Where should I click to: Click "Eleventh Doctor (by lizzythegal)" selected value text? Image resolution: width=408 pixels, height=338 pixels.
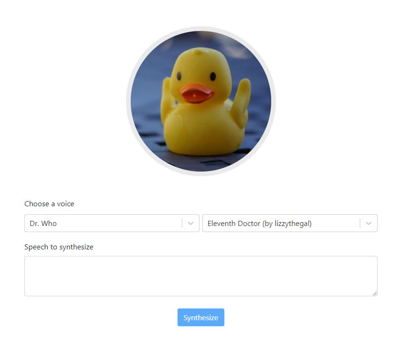260,224
